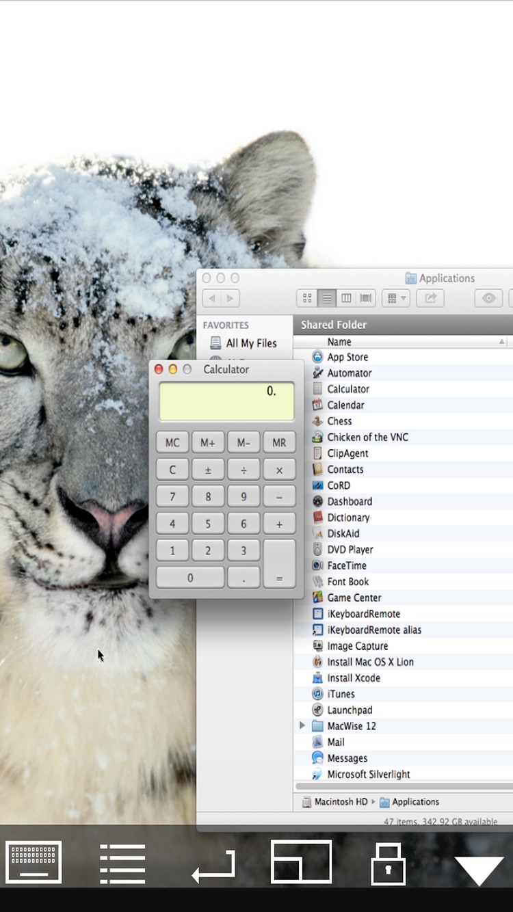Toggle the padlock icon
The width and height of the screenshot is (513, 912).
388,863
